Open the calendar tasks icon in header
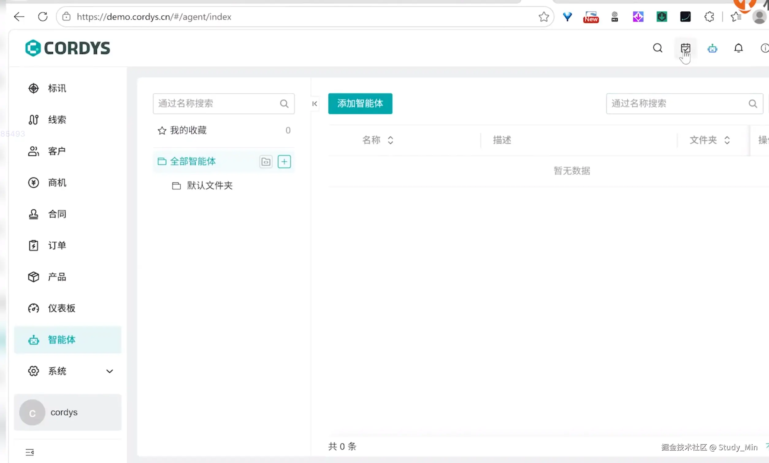This screenshot has height=463, width=769. pyautogui.click(x=685, y=48)
